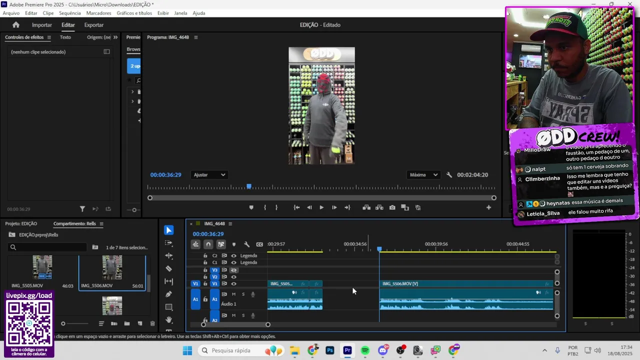Open the Máxima playback resolution dropdown
640x360 pixels.
pyautogui.click(x=423, y=175)
